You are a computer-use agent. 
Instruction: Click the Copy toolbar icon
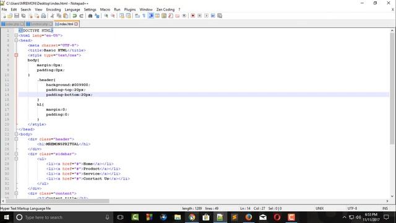coord(59,16)
